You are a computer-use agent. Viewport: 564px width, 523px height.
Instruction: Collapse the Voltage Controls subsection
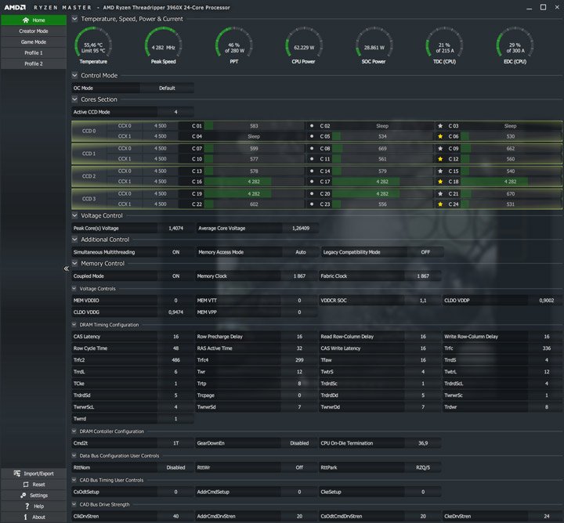(74, 288)
